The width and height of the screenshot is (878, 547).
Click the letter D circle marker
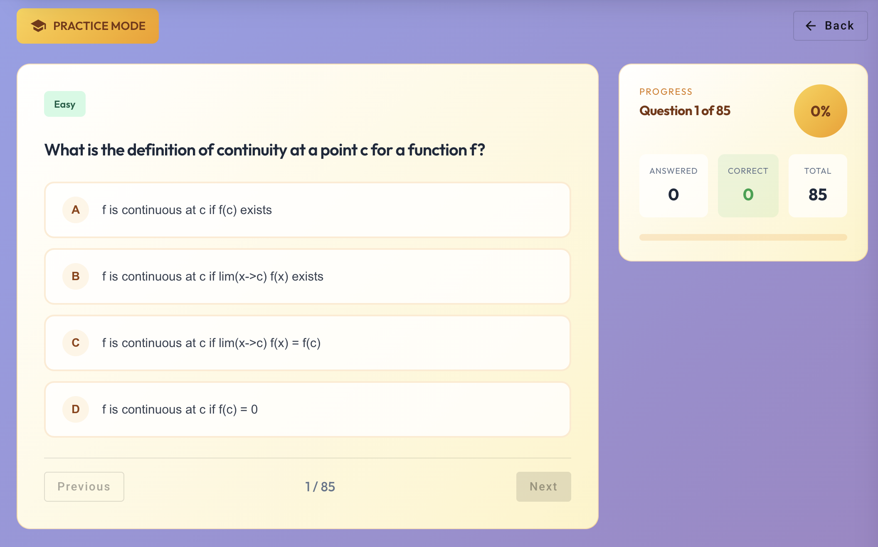(x=75, y=409)
